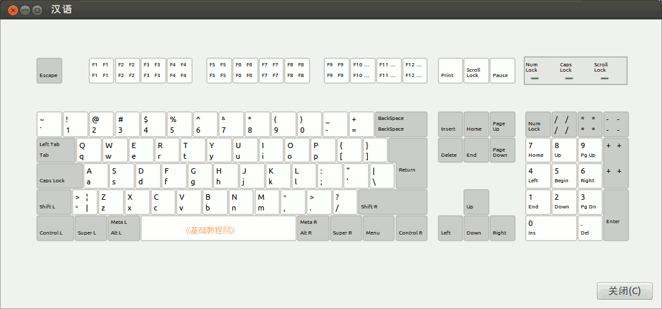Close dialog with 关闭(C) button
Image resolution: width=662 pixels, height=309 pixels.
point(624,291)
